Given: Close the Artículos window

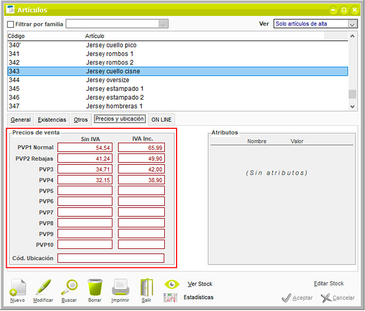Looking at the screenshot, I should click(x=355, y=10).
